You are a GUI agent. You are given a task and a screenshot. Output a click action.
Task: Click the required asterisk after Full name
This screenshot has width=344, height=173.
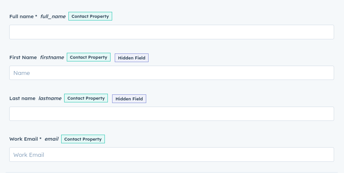(x=36, y=17)
